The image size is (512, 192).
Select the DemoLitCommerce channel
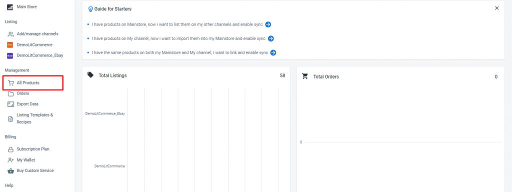click(34, 44)
